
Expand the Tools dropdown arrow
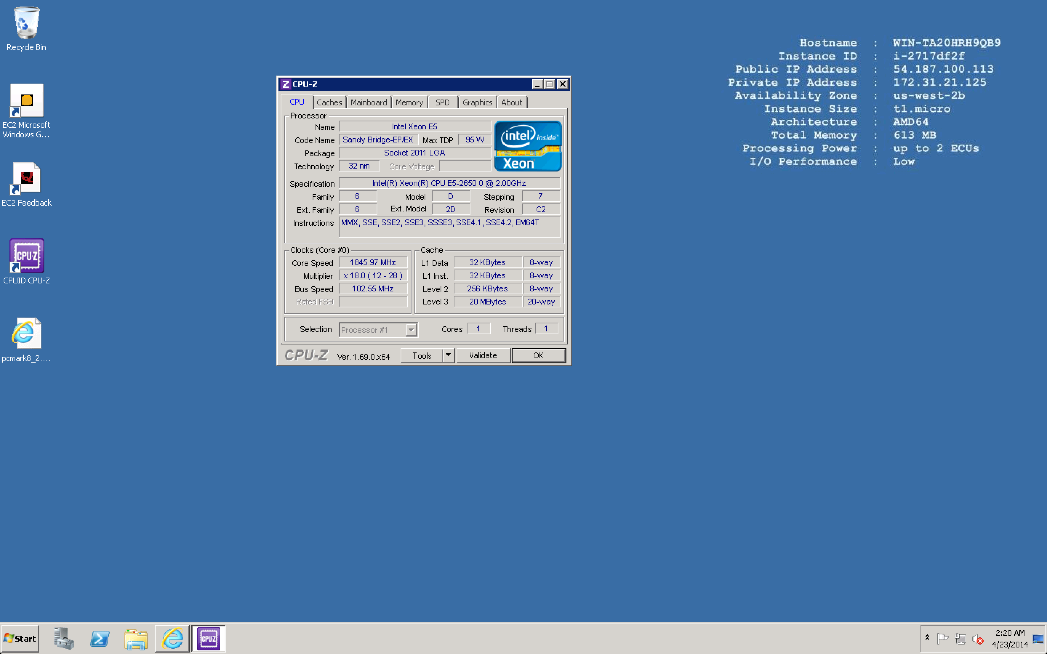448,355
